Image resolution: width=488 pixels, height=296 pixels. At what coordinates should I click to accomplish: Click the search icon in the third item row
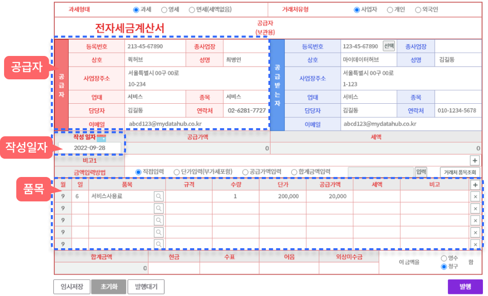click(159, 220)
